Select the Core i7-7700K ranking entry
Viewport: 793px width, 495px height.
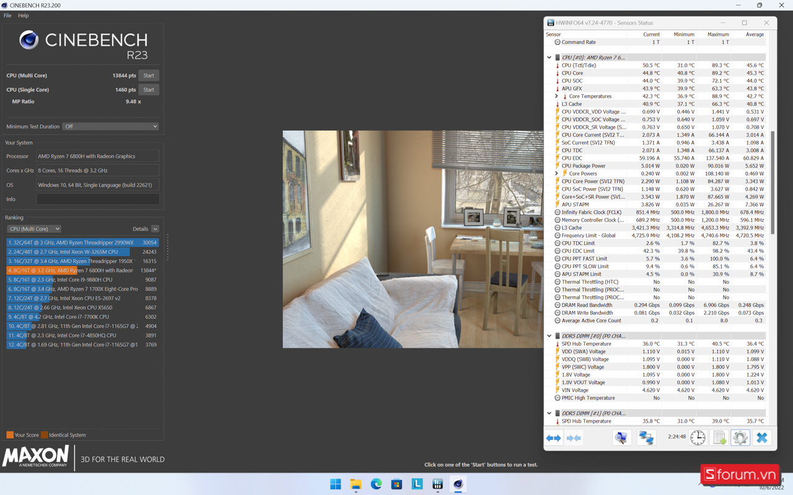pyautogui.click(x=82, y=317)
